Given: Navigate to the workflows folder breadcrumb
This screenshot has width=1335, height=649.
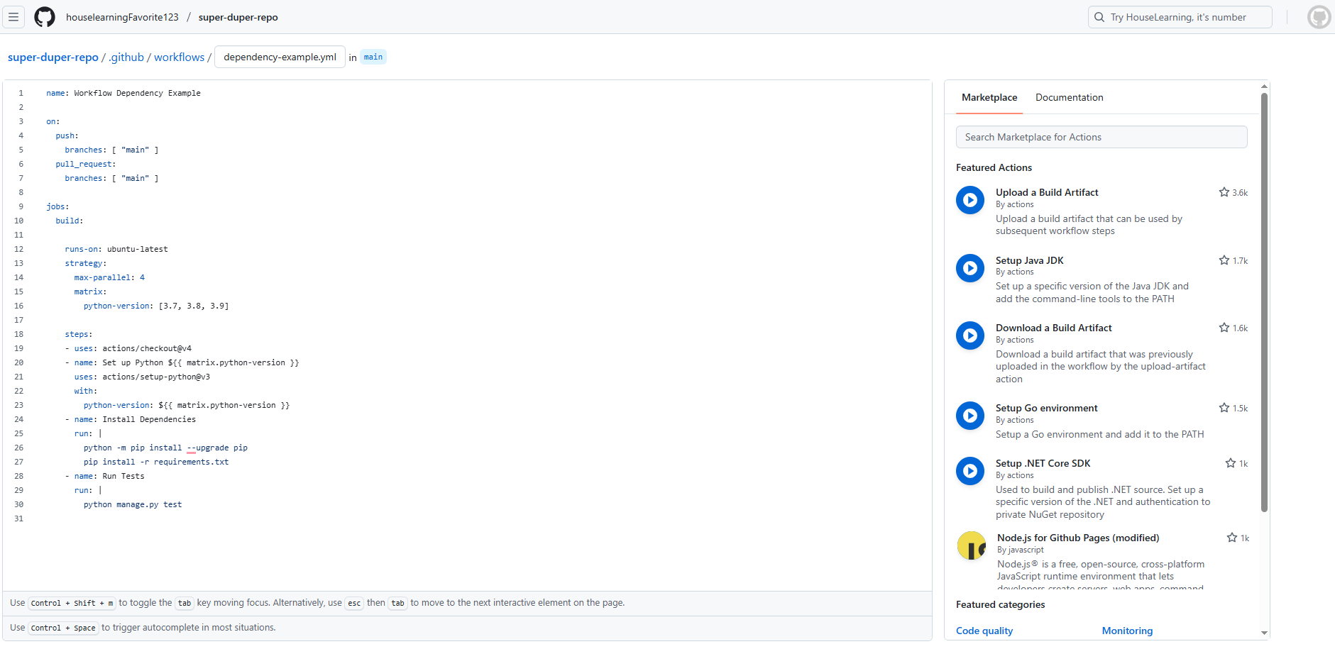Looking at the screenshot, I should [x=179, y=57].
